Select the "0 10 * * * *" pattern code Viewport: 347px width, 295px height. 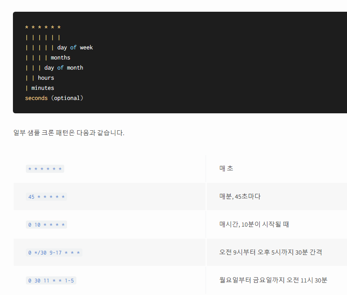coord(46,224)
